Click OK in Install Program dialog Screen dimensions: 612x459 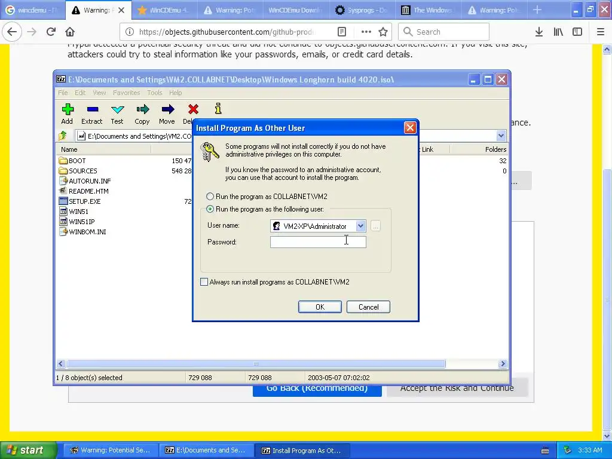coord(320,307)
